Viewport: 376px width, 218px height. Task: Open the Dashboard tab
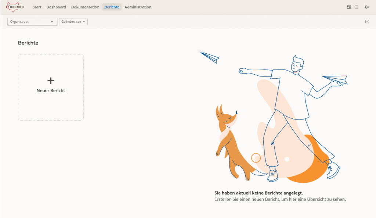click(x=56, y=7)
